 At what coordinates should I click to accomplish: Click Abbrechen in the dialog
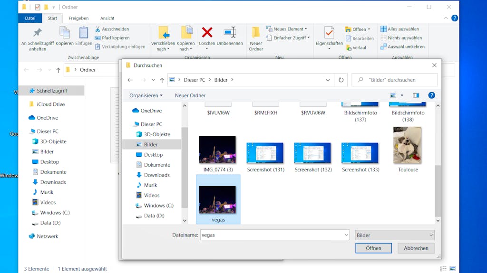click(416, 248)
